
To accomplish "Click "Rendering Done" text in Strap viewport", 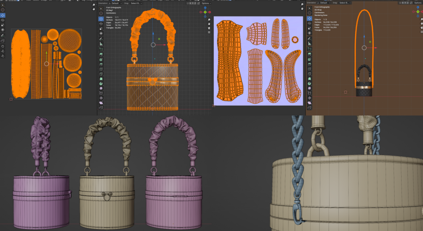I will tap(321, 15).
